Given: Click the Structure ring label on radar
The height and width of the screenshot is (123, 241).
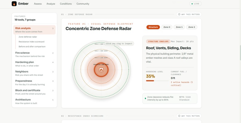Looking at the screenshot, I should tap(101, 65).
